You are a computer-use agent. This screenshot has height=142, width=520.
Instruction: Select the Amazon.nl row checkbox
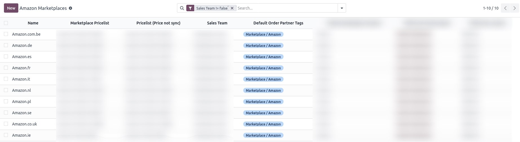tap(6, 90)
